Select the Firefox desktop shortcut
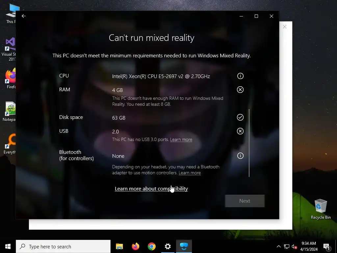 click(x=11, y=78)
